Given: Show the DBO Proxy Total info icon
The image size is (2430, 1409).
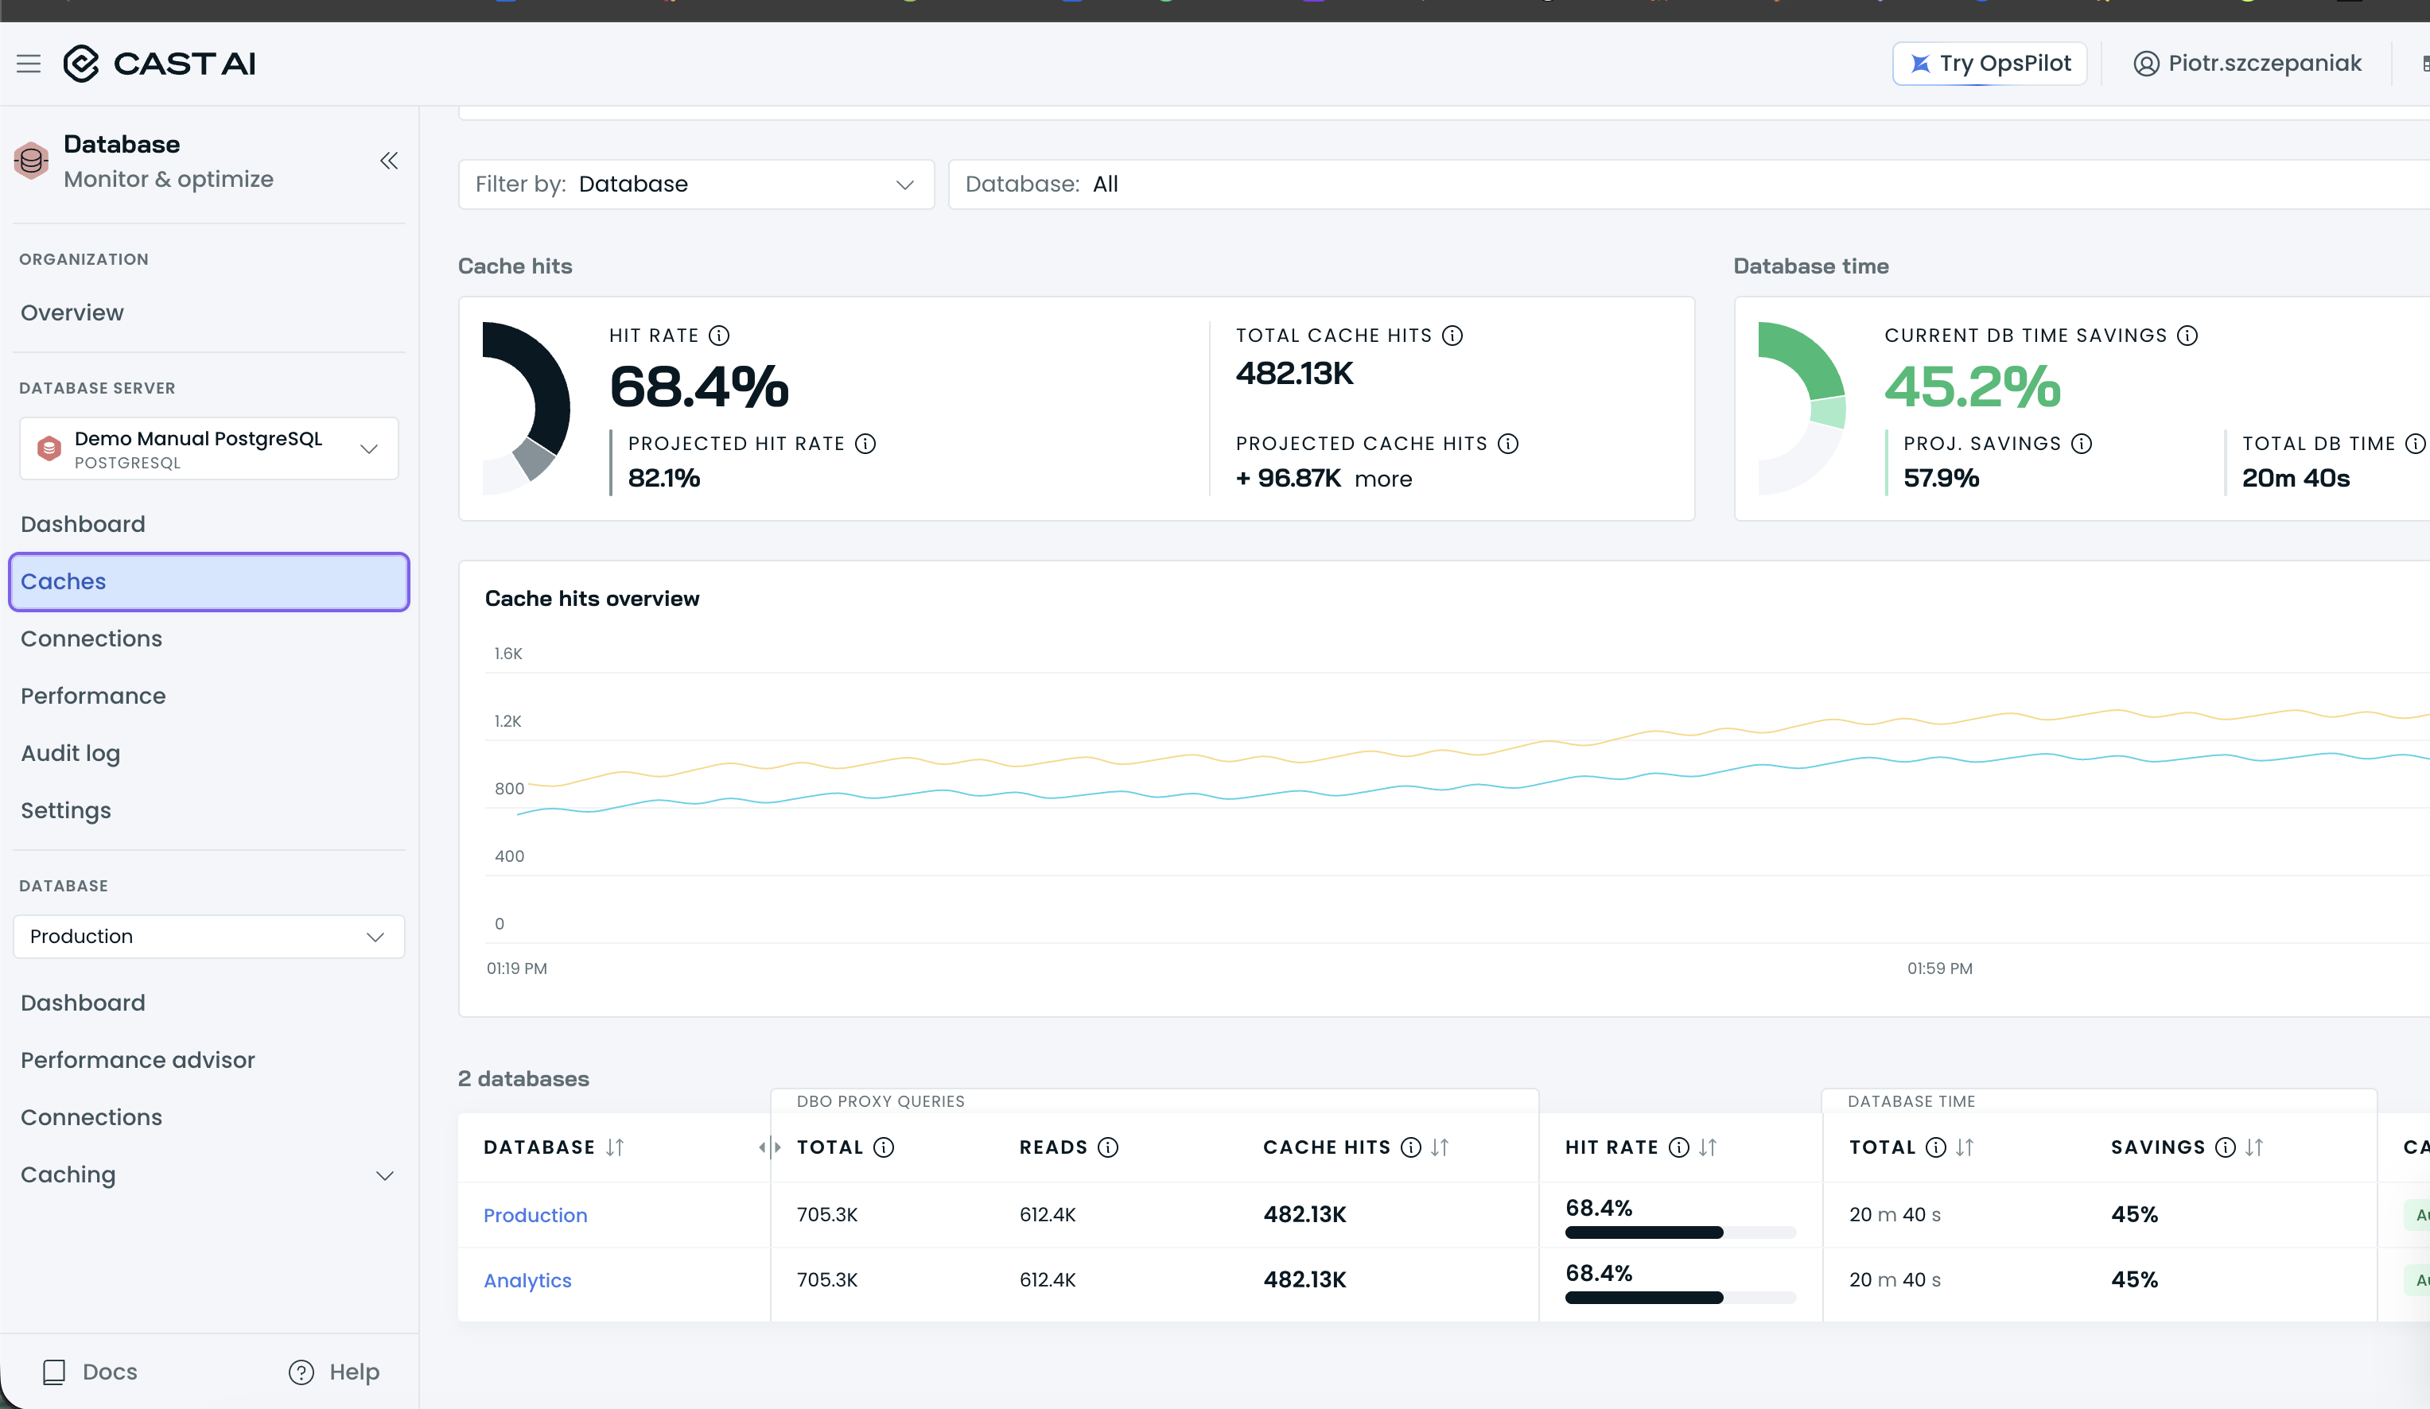Looking at the screenshot, I should tap(883, 1147).
